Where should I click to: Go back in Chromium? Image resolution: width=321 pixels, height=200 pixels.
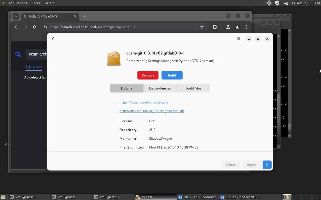[x=17, y=27]
